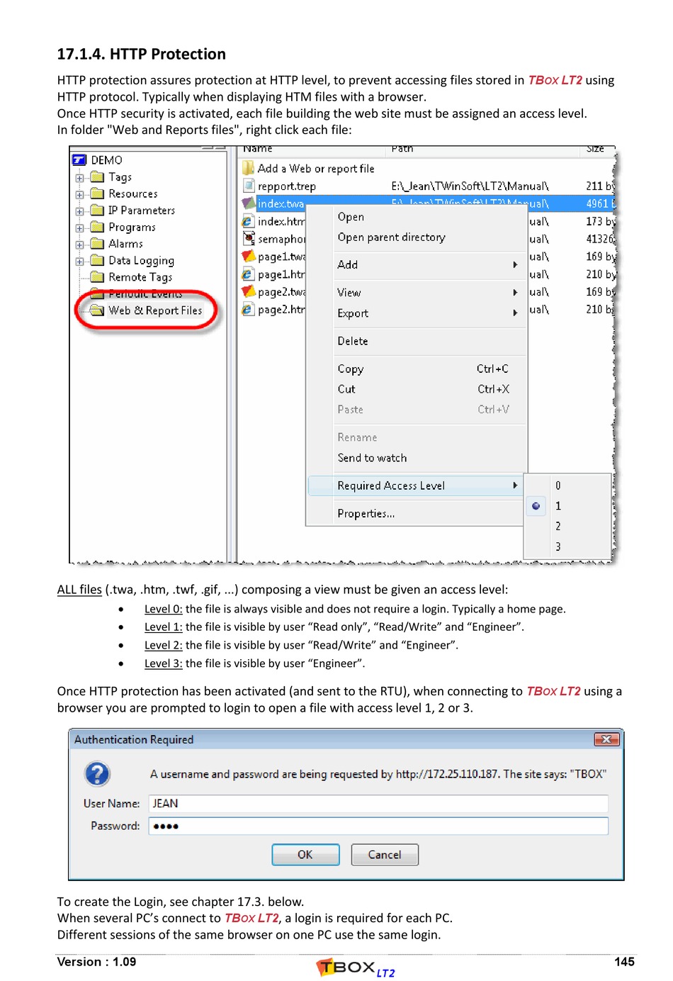Viewport: 673px width, 981px height.
Task: Choose Open in the context menu
Action: (x=351, y=217)
